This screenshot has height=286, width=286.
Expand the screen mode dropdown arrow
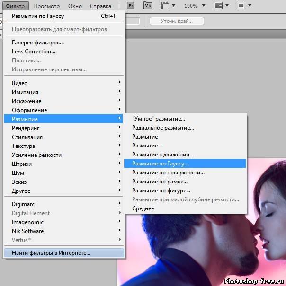[x=250, y=6]
